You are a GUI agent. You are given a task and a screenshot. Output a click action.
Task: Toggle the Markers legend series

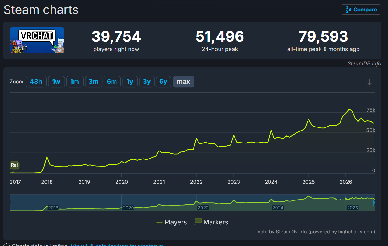[x=211, y=222]
